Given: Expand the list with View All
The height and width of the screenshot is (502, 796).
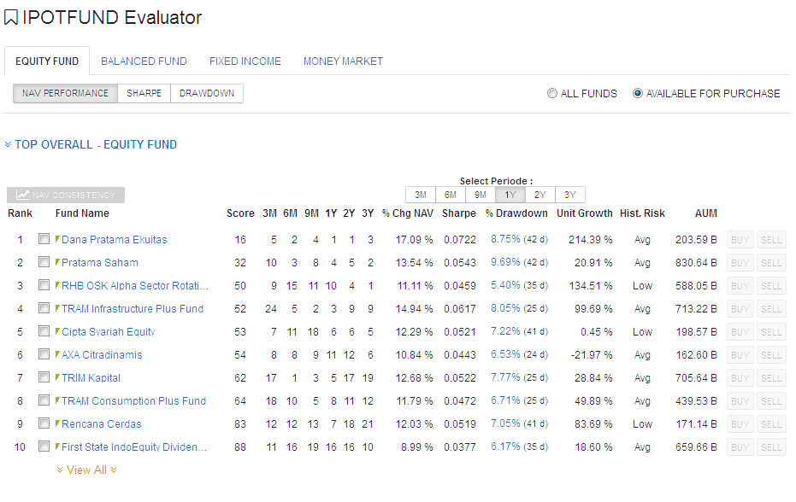Looking at the screenshot, I should [86, 470].
